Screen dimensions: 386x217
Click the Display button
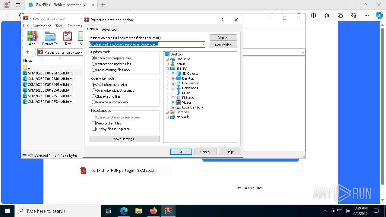click(223, 38)
